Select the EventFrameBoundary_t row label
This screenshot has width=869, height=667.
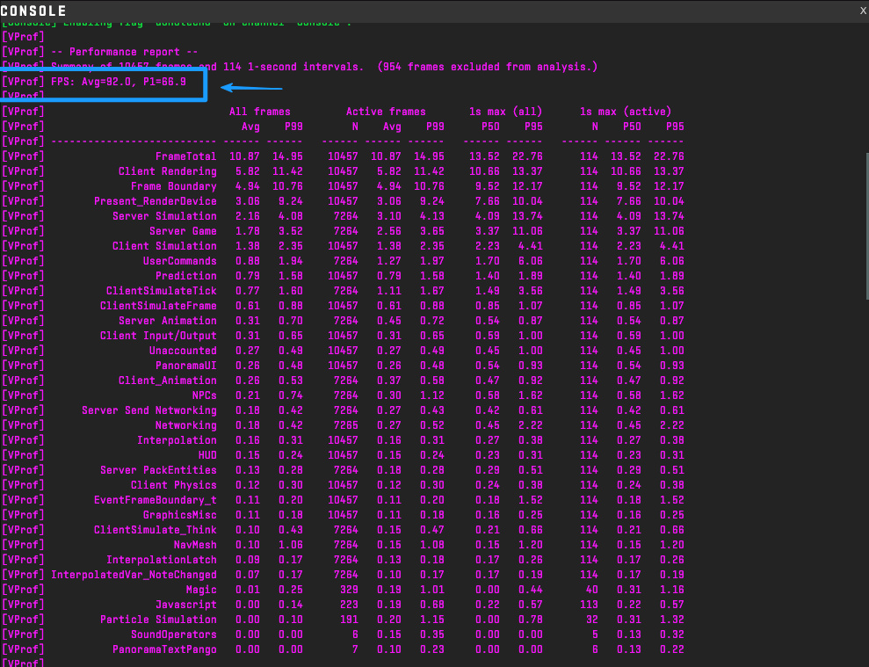tap(156, 501)
